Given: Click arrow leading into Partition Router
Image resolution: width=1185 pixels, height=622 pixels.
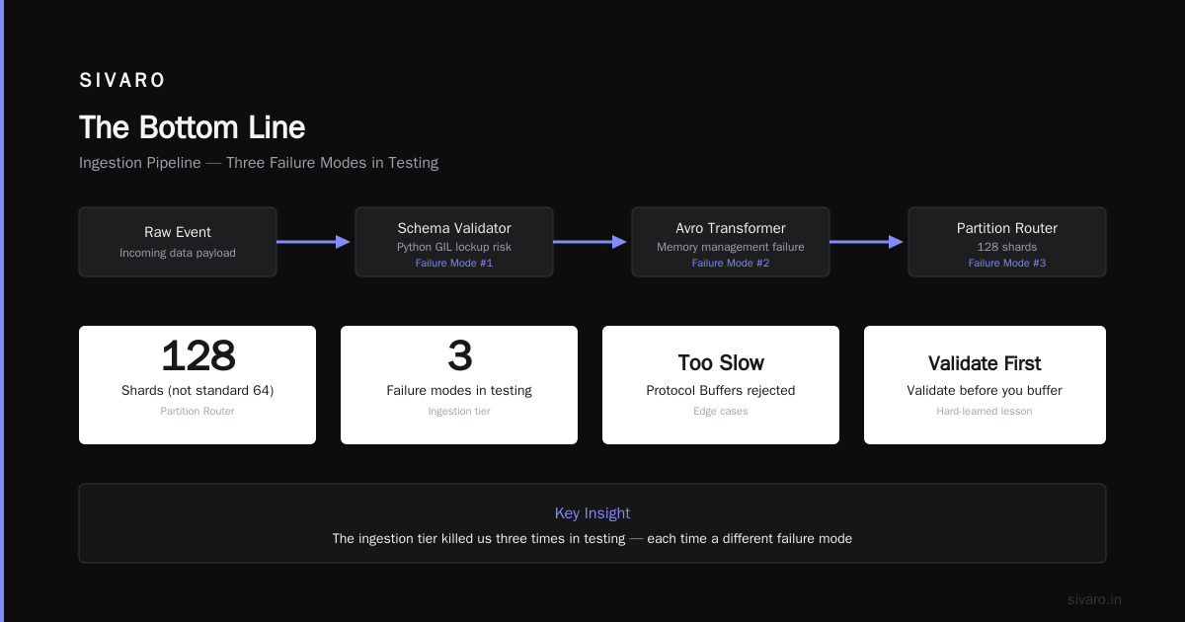Looking at the screenshot, I should (x=867, y=242).
